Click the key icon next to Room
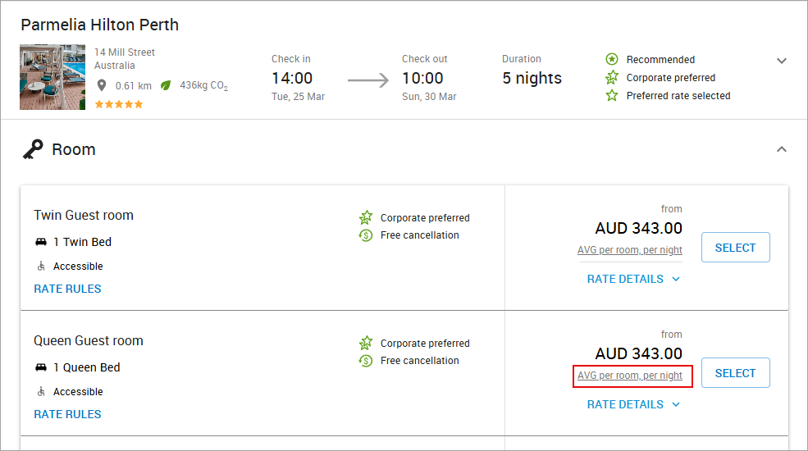 coord(33,149)
